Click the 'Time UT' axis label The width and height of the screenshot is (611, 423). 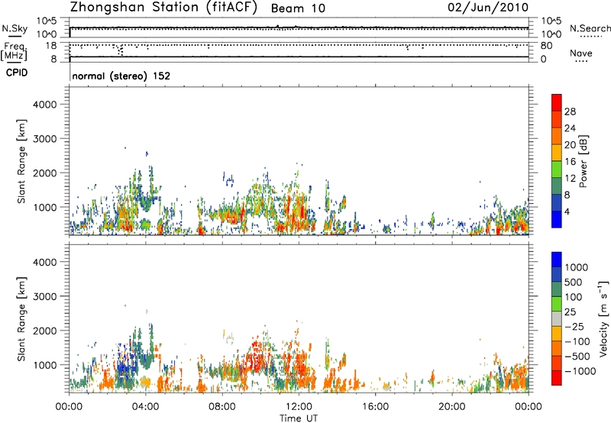pyautogui.click(x=299, y=418)
